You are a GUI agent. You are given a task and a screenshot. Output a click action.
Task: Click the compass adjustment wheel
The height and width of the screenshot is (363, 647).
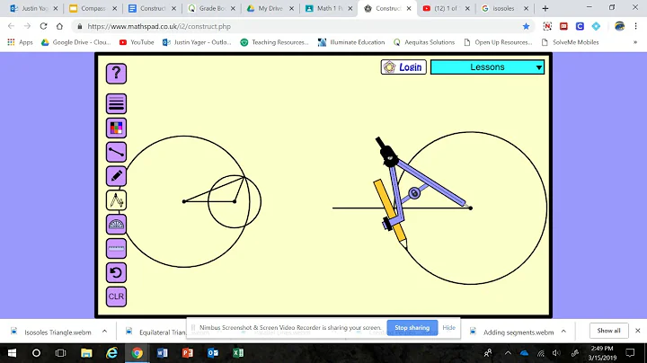click(x=414, y=193)
